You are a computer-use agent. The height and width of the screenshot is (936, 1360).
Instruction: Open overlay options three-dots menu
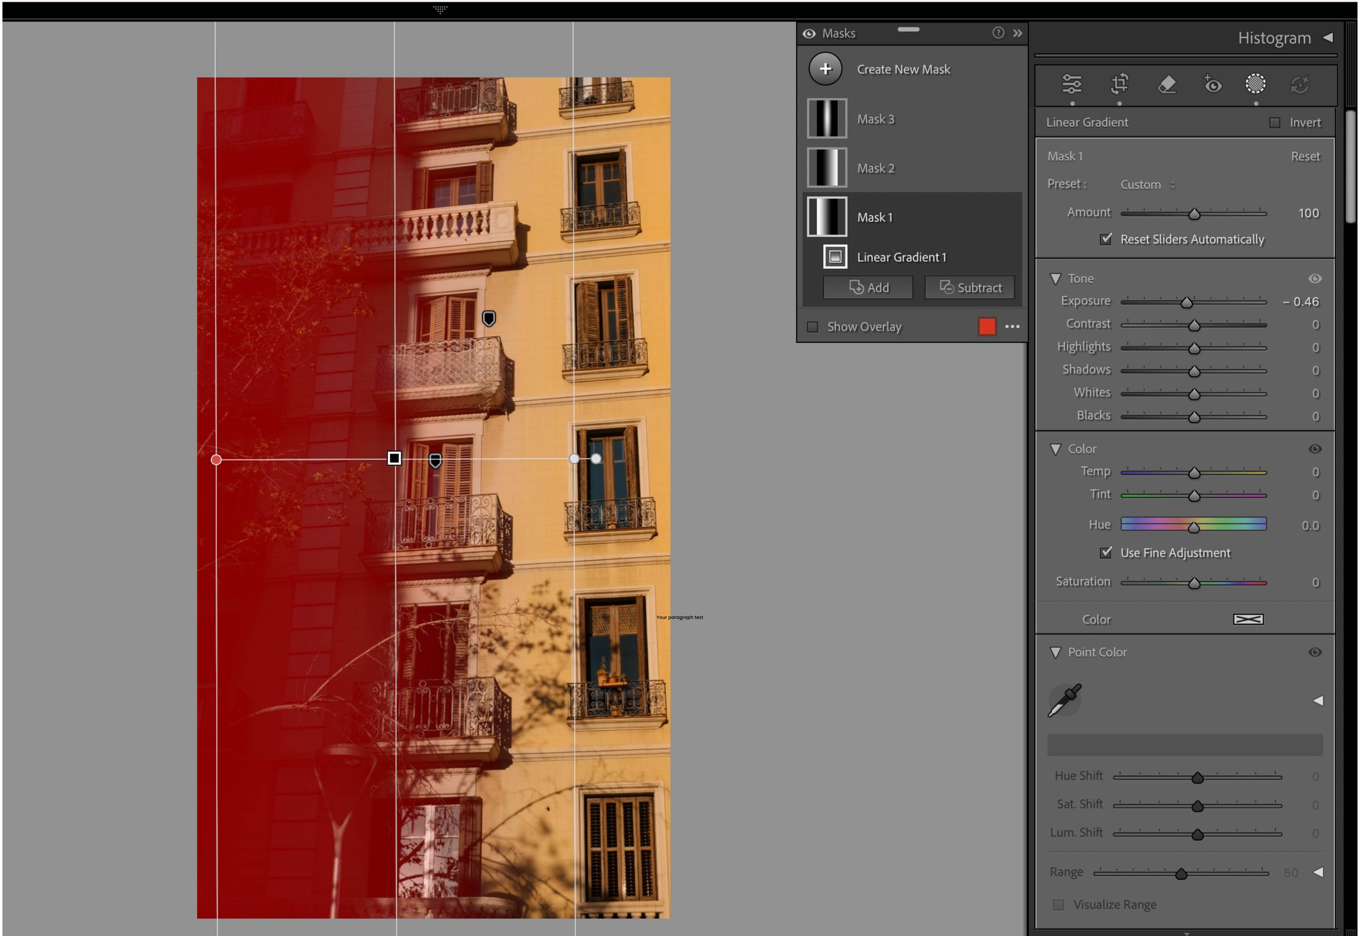click(1013, 327)
